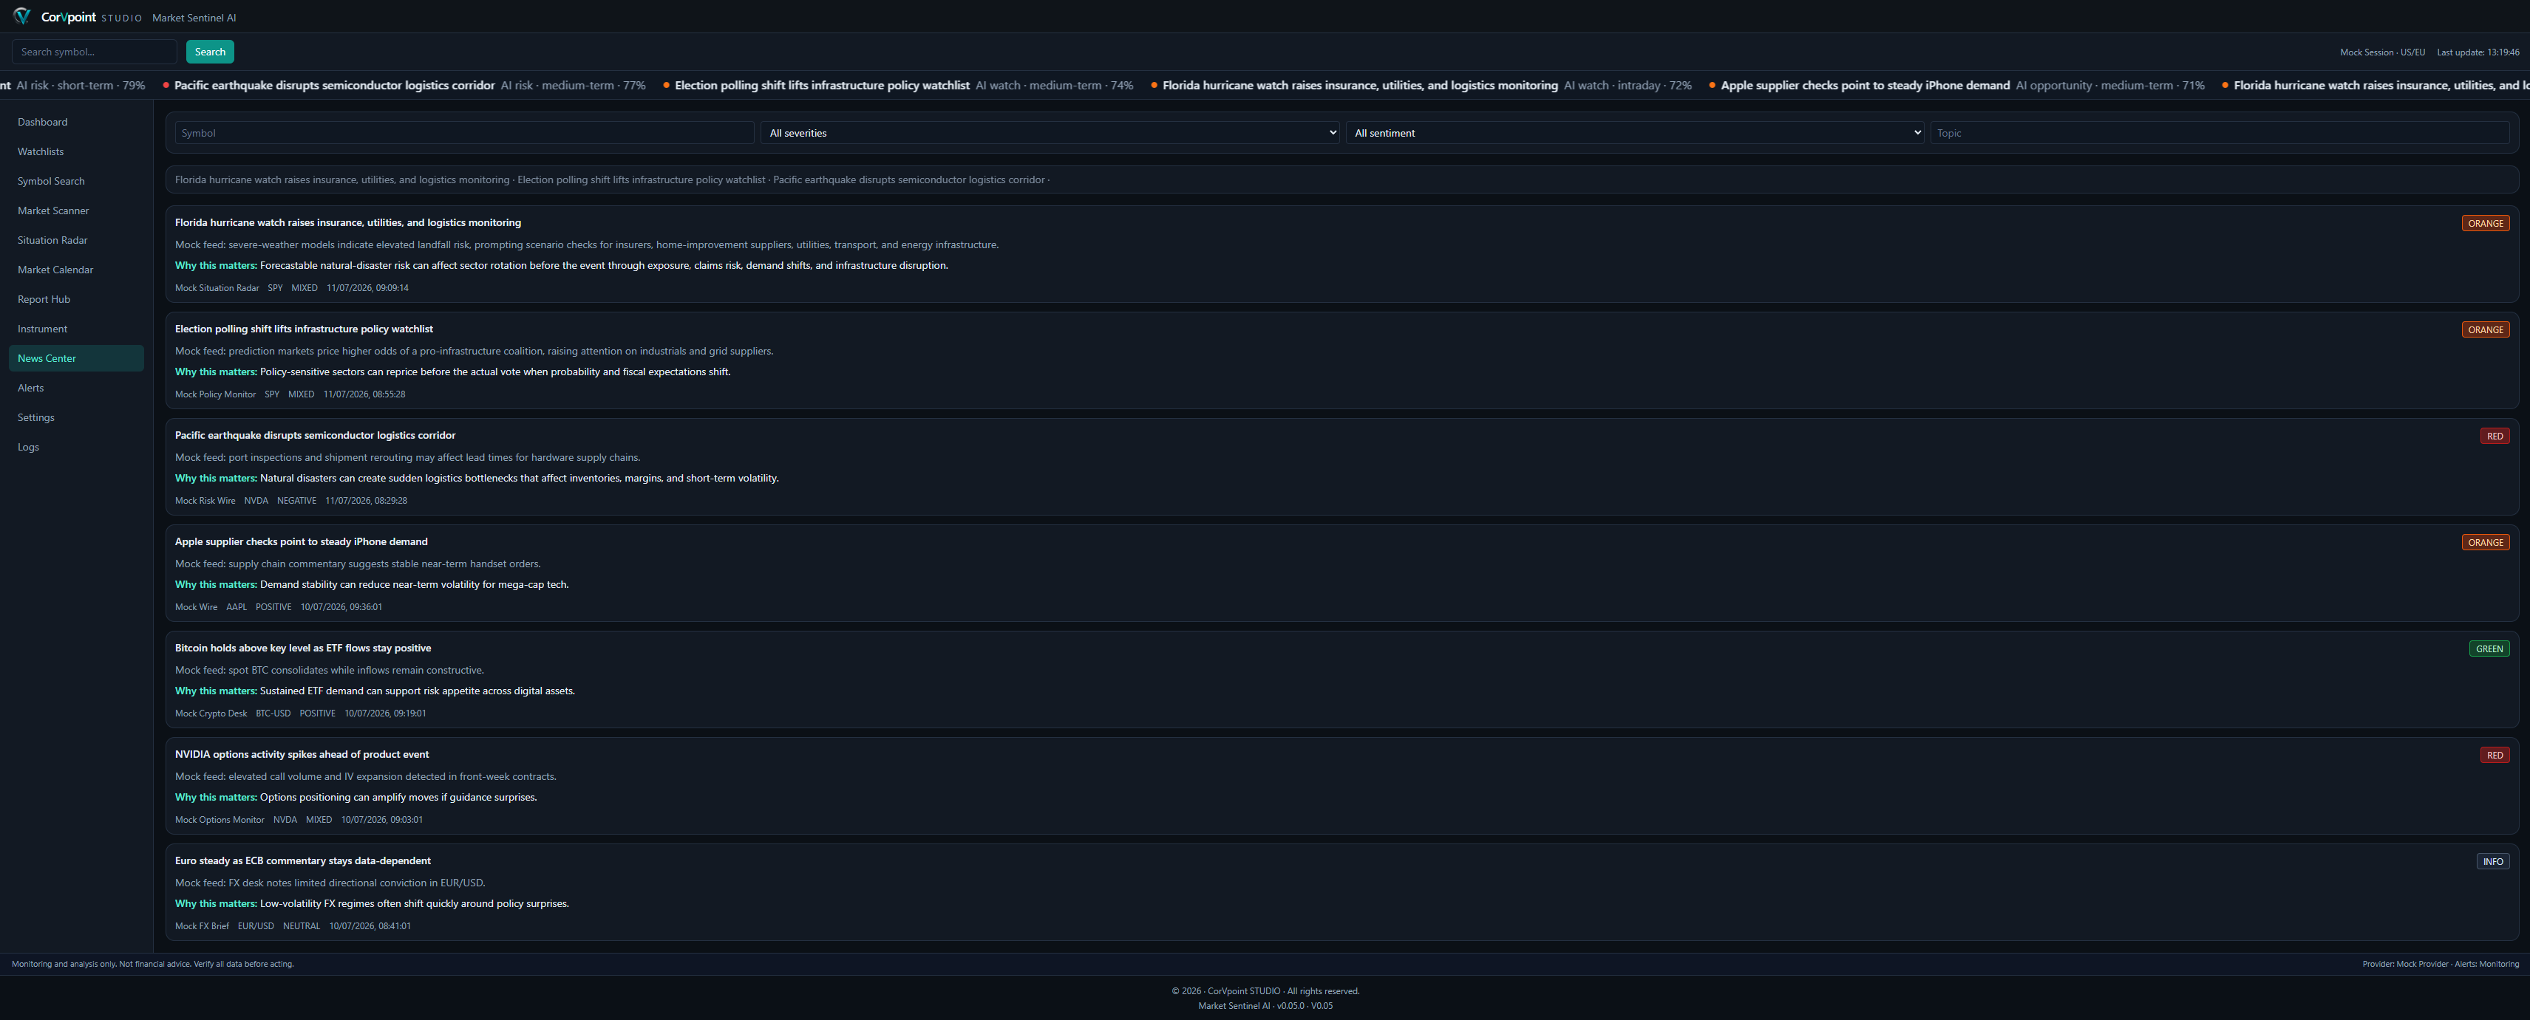This screenshot has height=1020, width=2530.
Task: Click RED badge on Pacific earthquake card
Action: [2495, 436]
